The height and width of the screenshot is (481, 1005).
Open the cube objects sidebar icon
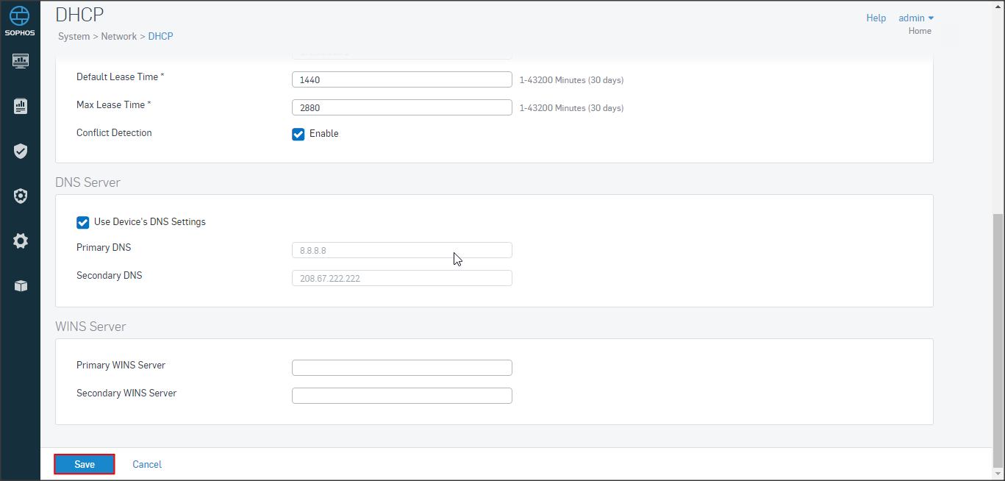(21, 286)
